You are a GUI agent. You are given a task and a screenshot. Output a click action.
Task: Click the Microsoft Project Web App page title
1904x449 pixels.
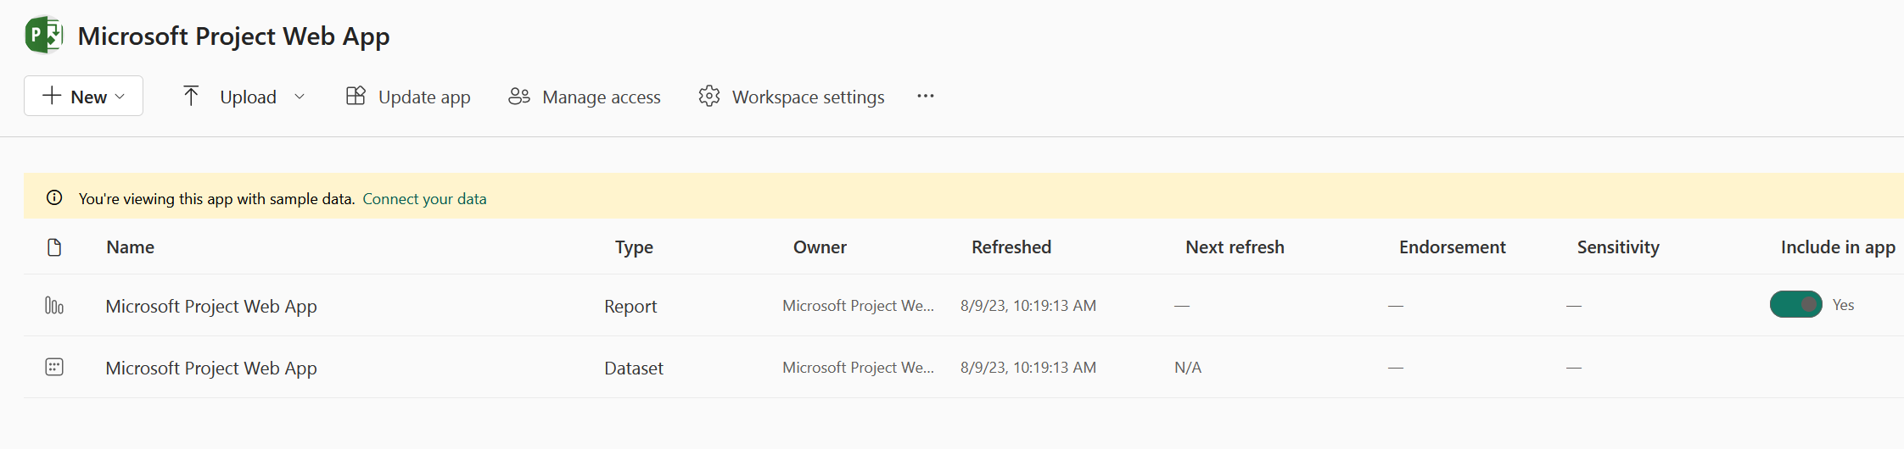(x=233, y=36)
